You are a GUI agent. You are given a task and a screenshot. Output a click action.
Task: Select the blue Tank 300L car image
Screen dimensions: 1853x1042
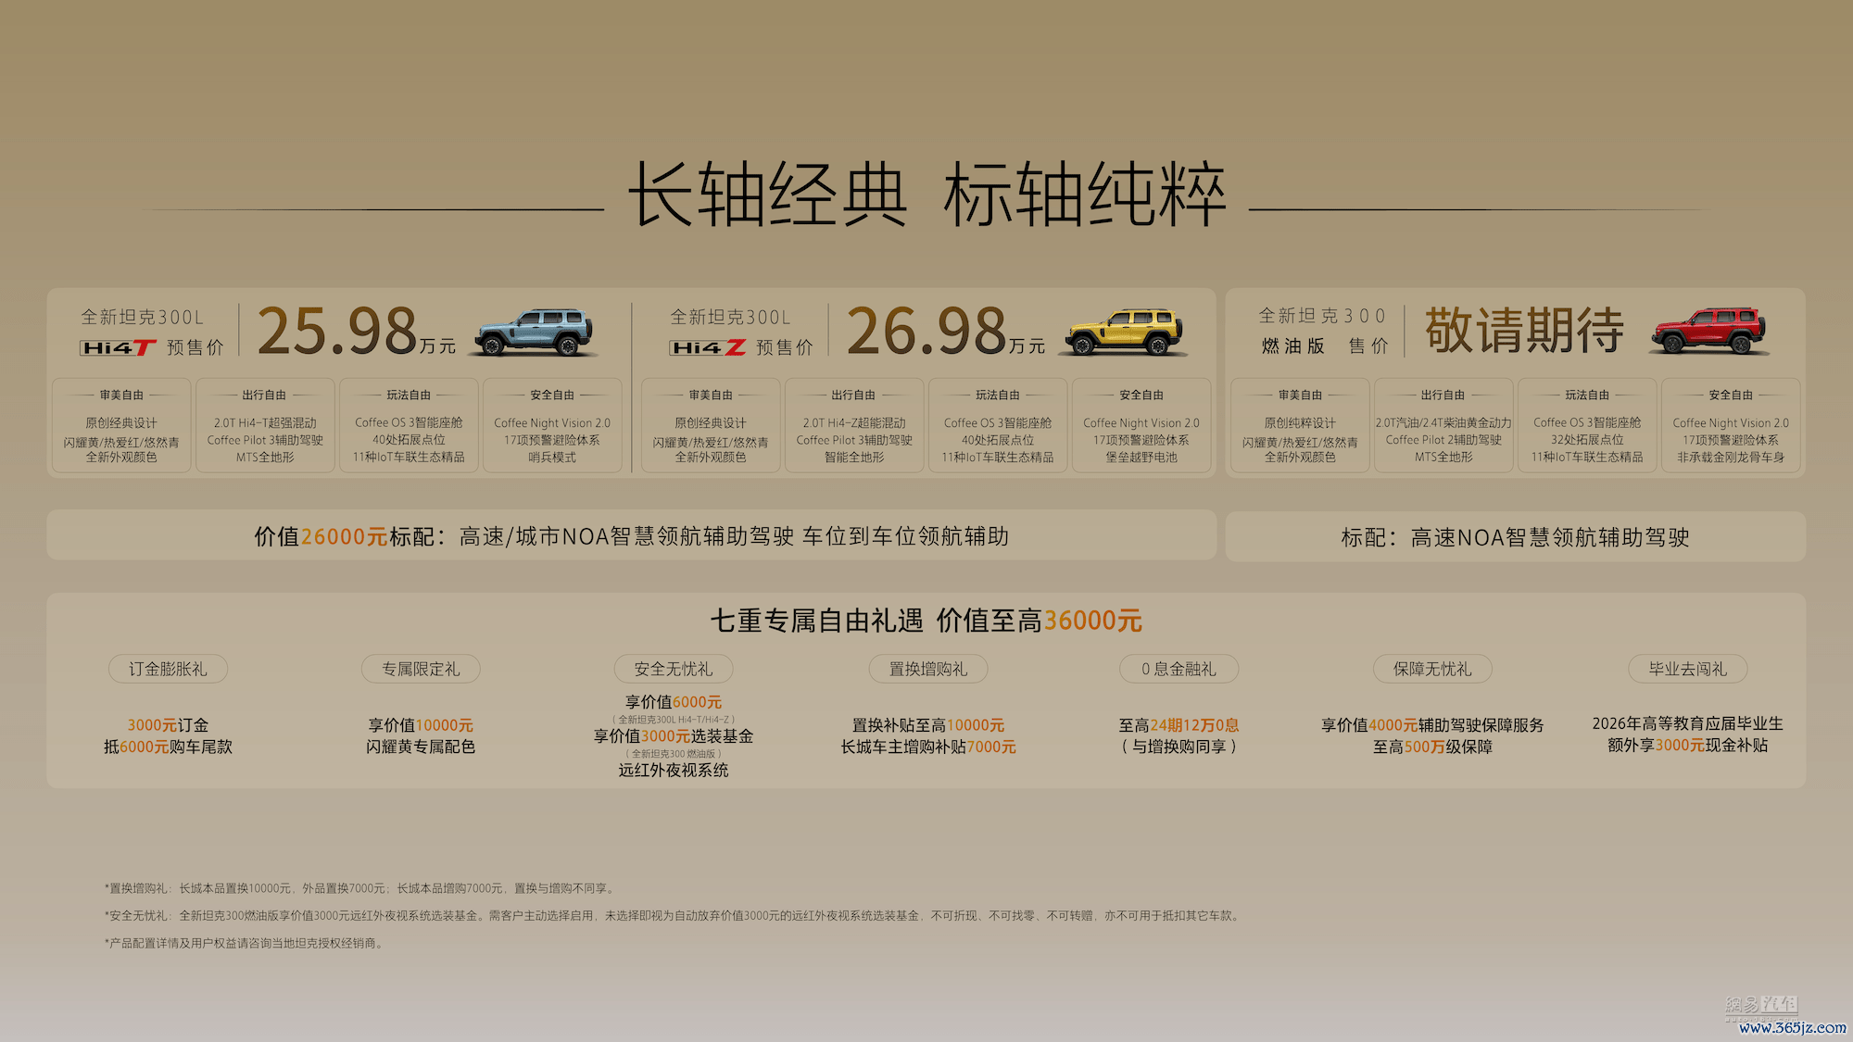coord(535,332)
